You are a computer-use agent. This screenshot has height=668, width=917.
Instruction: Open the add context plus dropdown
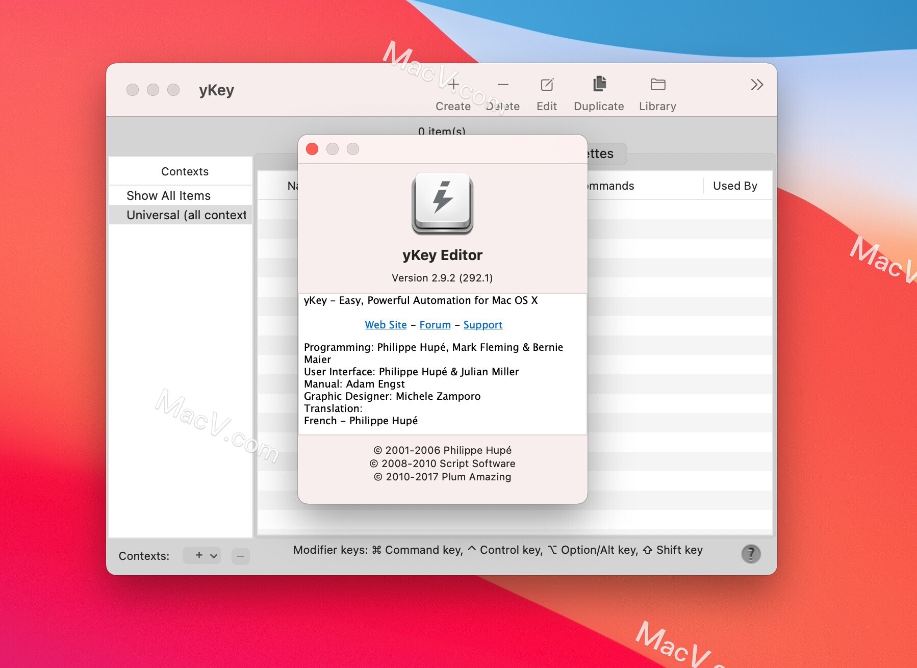[x=202, y=556]
